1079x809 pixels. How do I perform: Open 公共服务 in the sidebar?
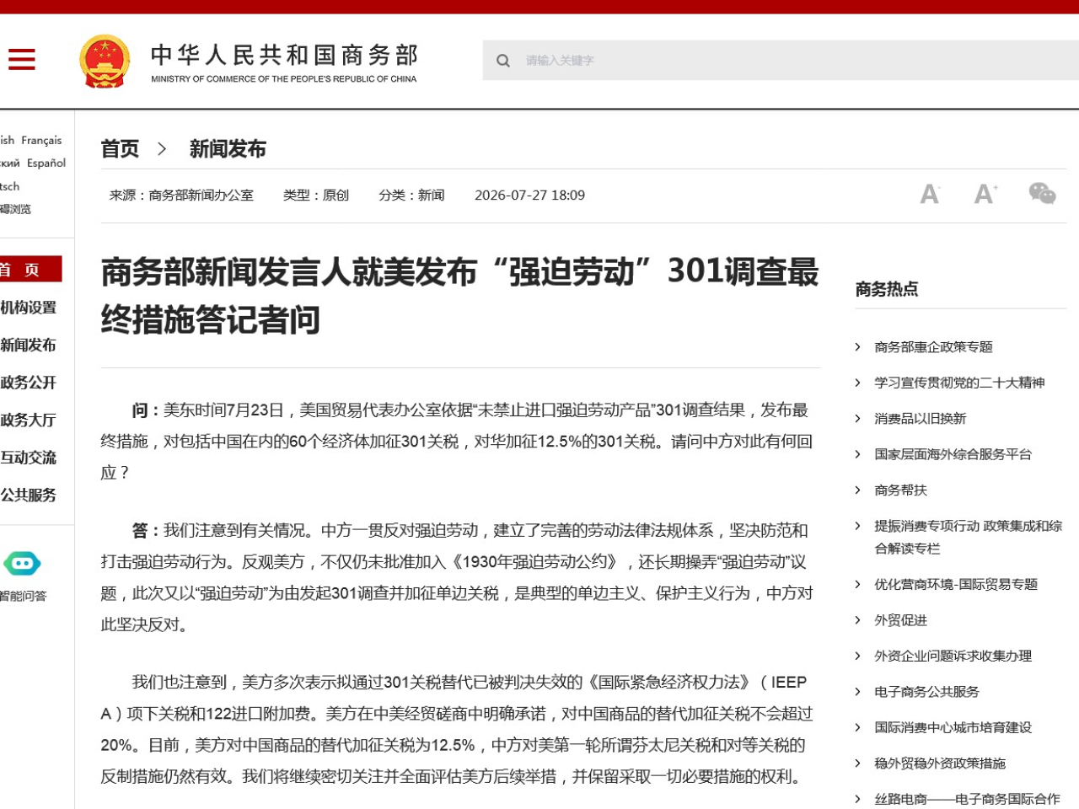tap(28, 495)
